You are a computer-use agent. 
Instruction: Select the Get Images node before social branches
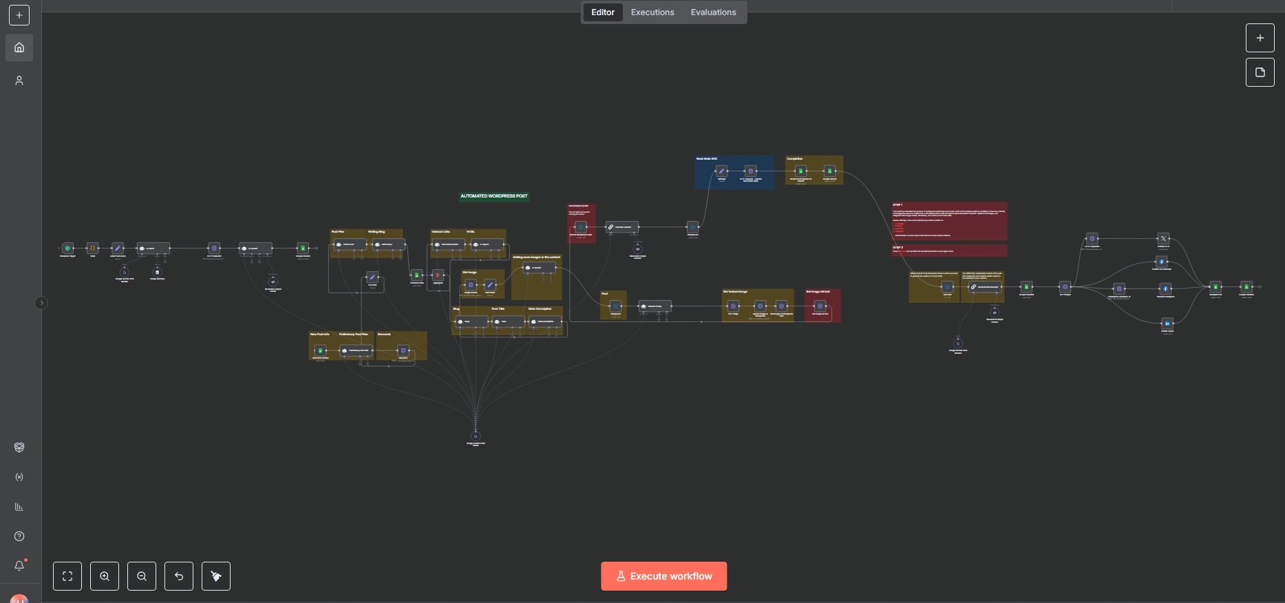tap(1065, 286)
